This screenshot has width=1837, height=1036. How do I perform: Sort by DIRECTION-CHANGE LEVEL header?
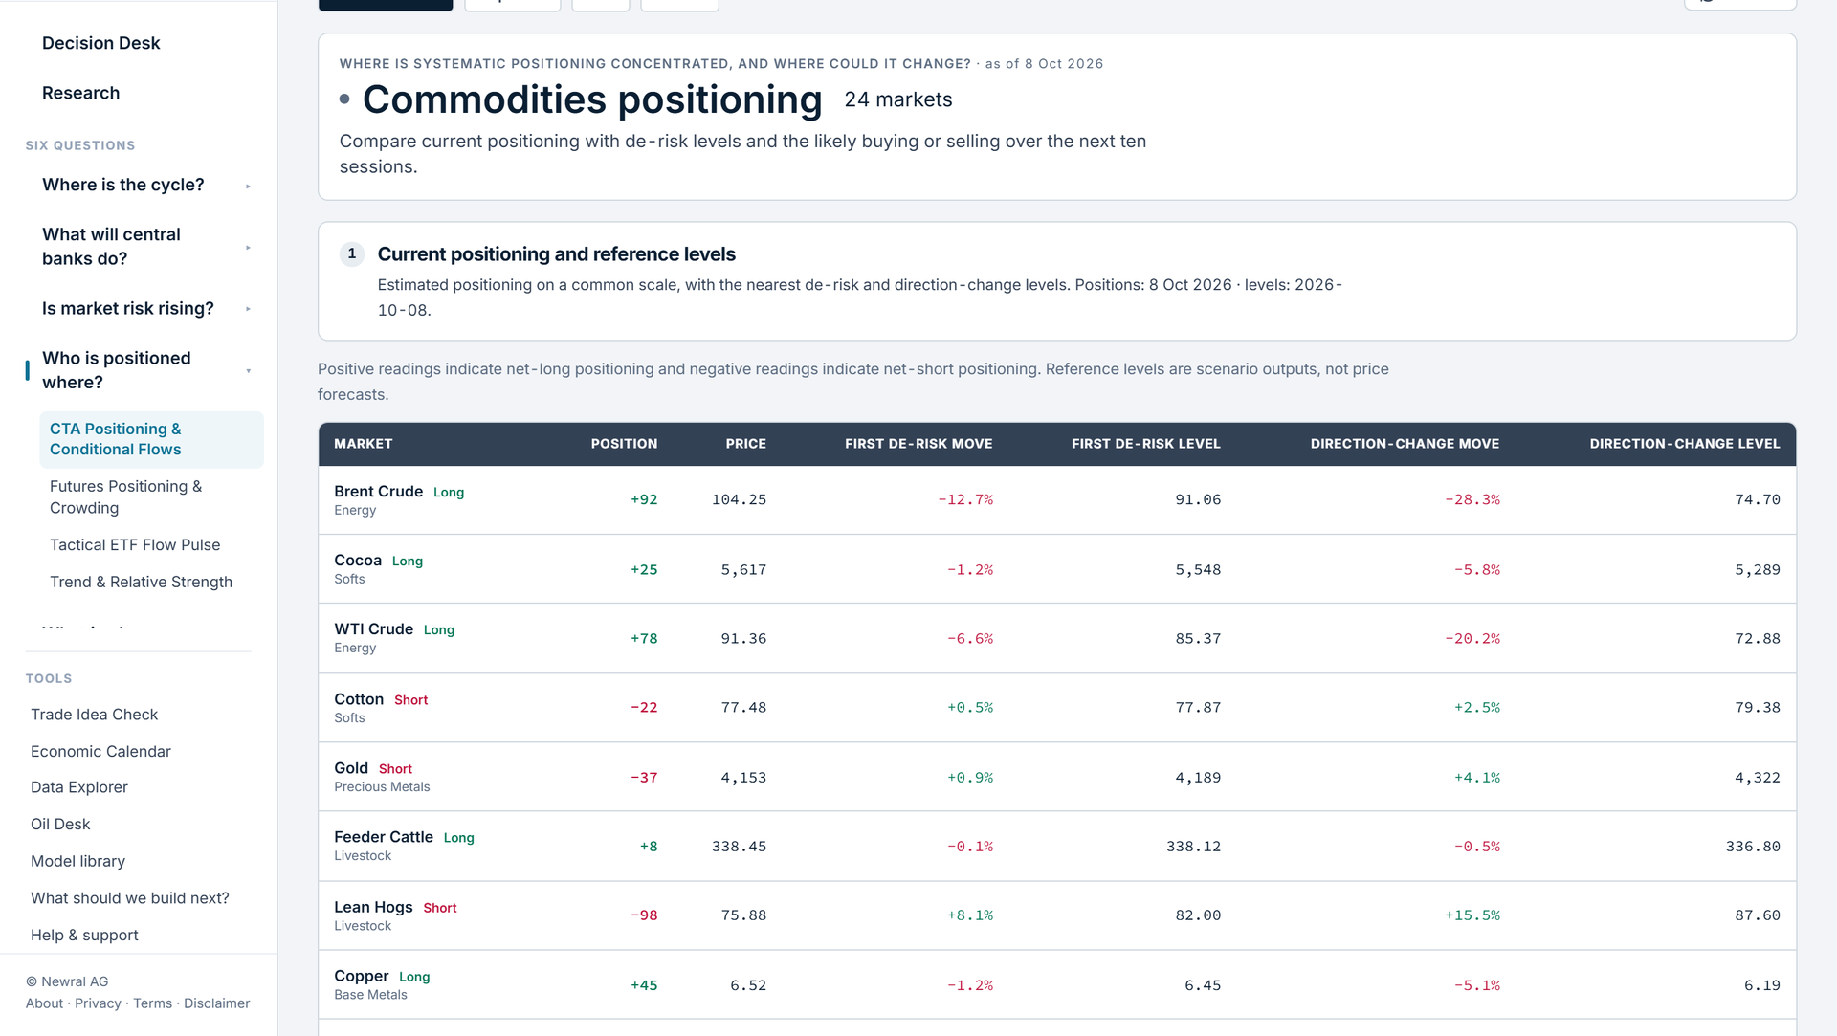[x=1684, y=444]
